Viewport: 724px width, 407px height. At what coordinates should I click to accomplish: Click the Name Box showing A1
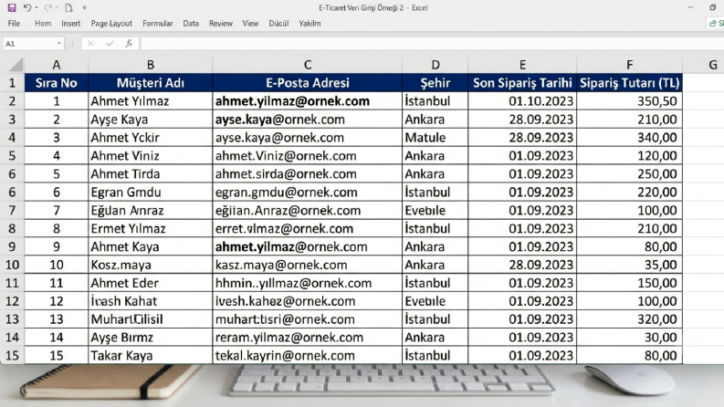point(33,44)
